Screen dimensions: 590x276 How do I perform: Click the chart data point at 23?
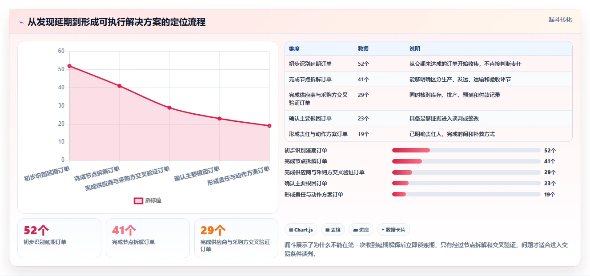click(x=220, y=119)
